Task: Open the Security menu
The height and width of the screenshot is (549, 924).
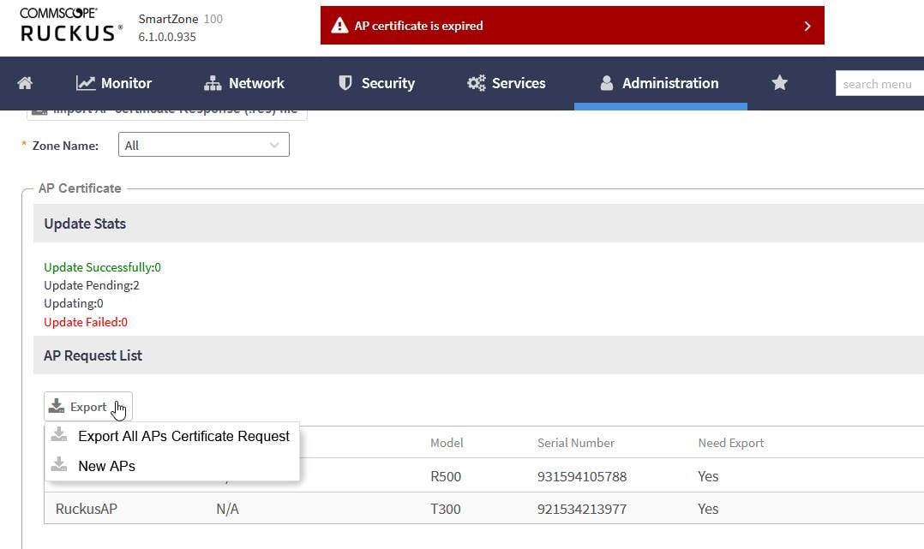Action: click(x=376, y=83)
